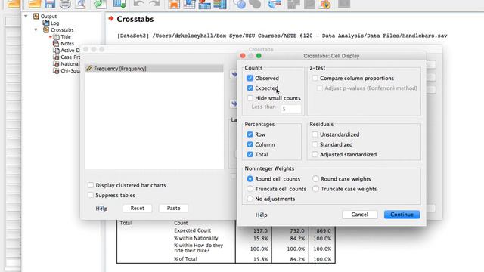Screen dimensions: 484x272
Task: Select the Log item in outline
Action: coord(54,23)
